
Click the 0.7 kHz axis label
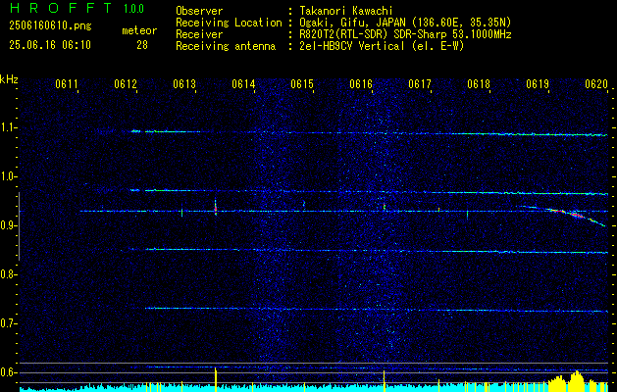coord(8,323)
